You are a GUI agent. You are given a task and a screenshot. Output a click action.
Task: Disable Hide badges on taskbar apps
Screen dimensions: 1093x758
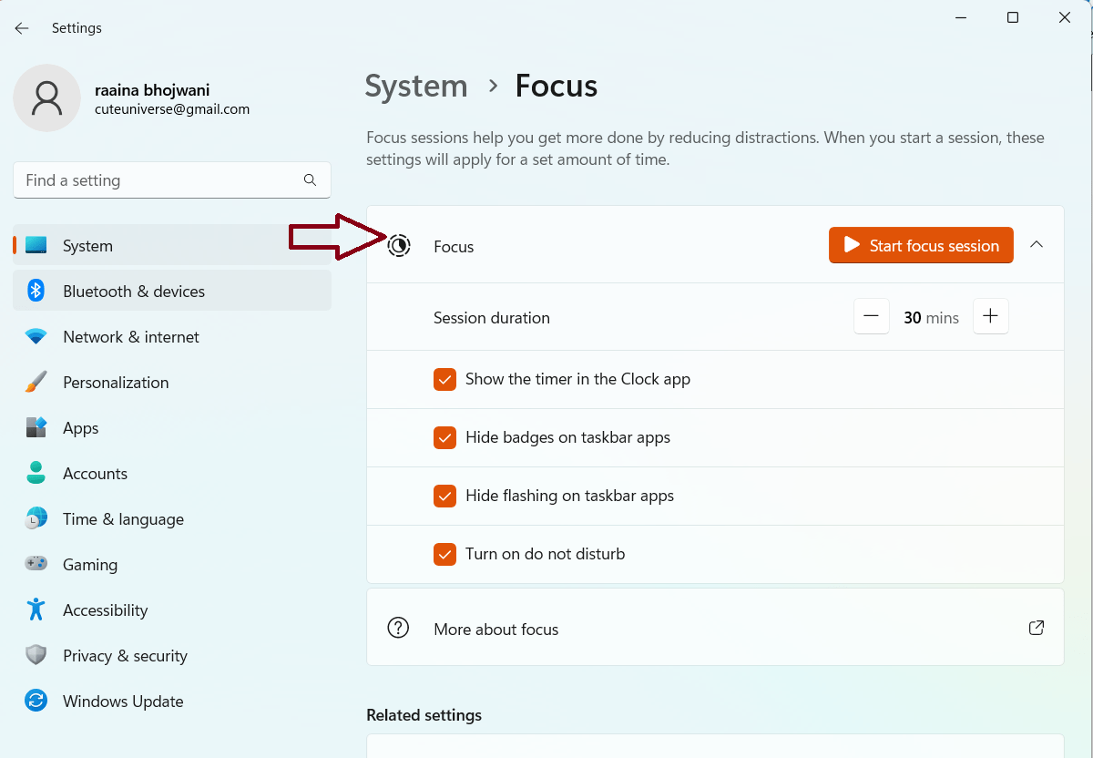[x=444, y=437]
